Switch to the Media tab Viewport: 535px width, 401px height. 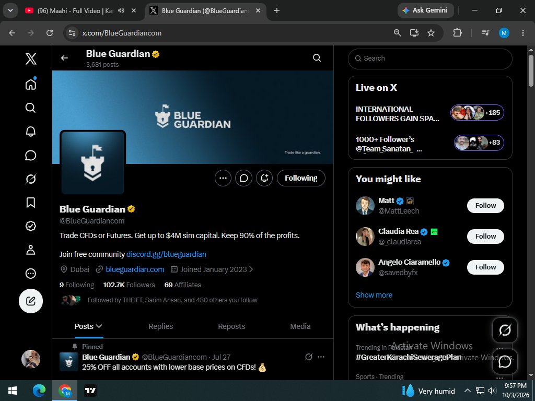(x=300, y=326)
